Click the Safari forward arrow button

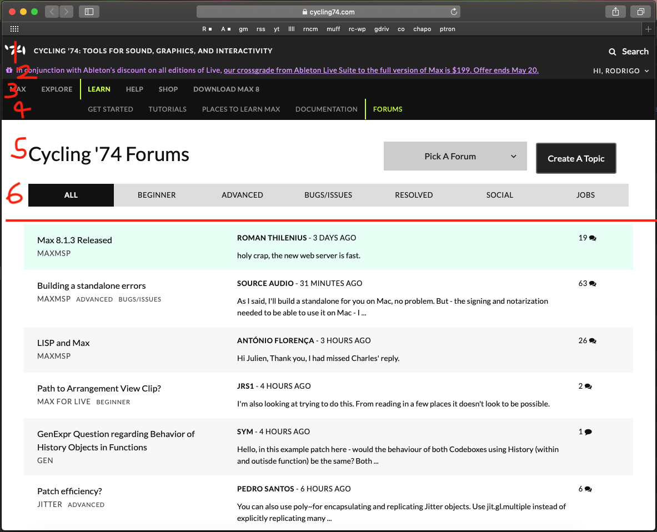(x=67, y=12)
